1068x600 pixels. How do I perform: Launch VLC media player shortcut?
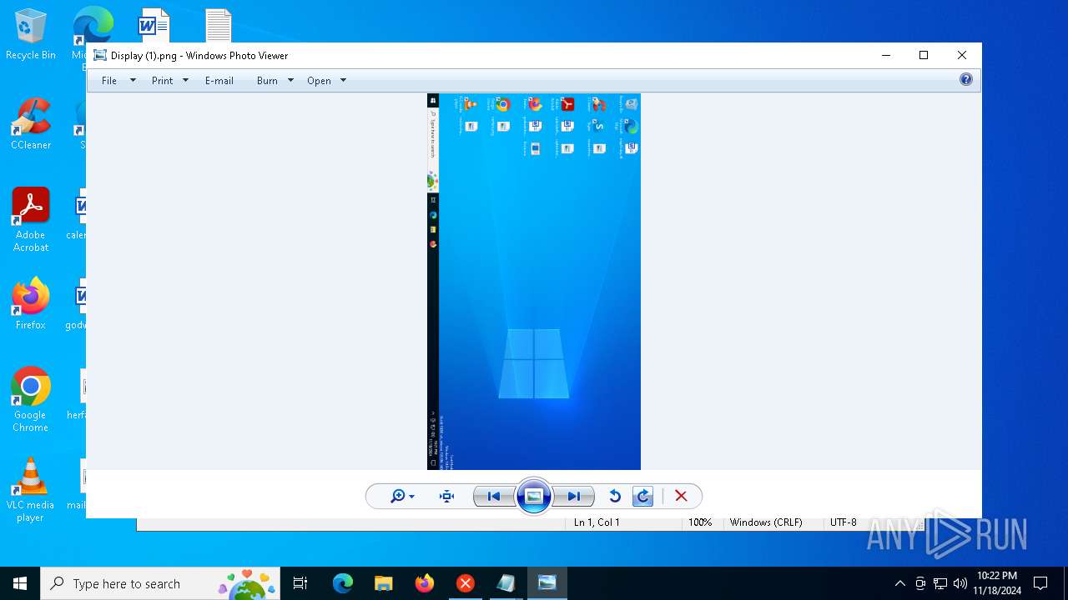pos(31,490)
